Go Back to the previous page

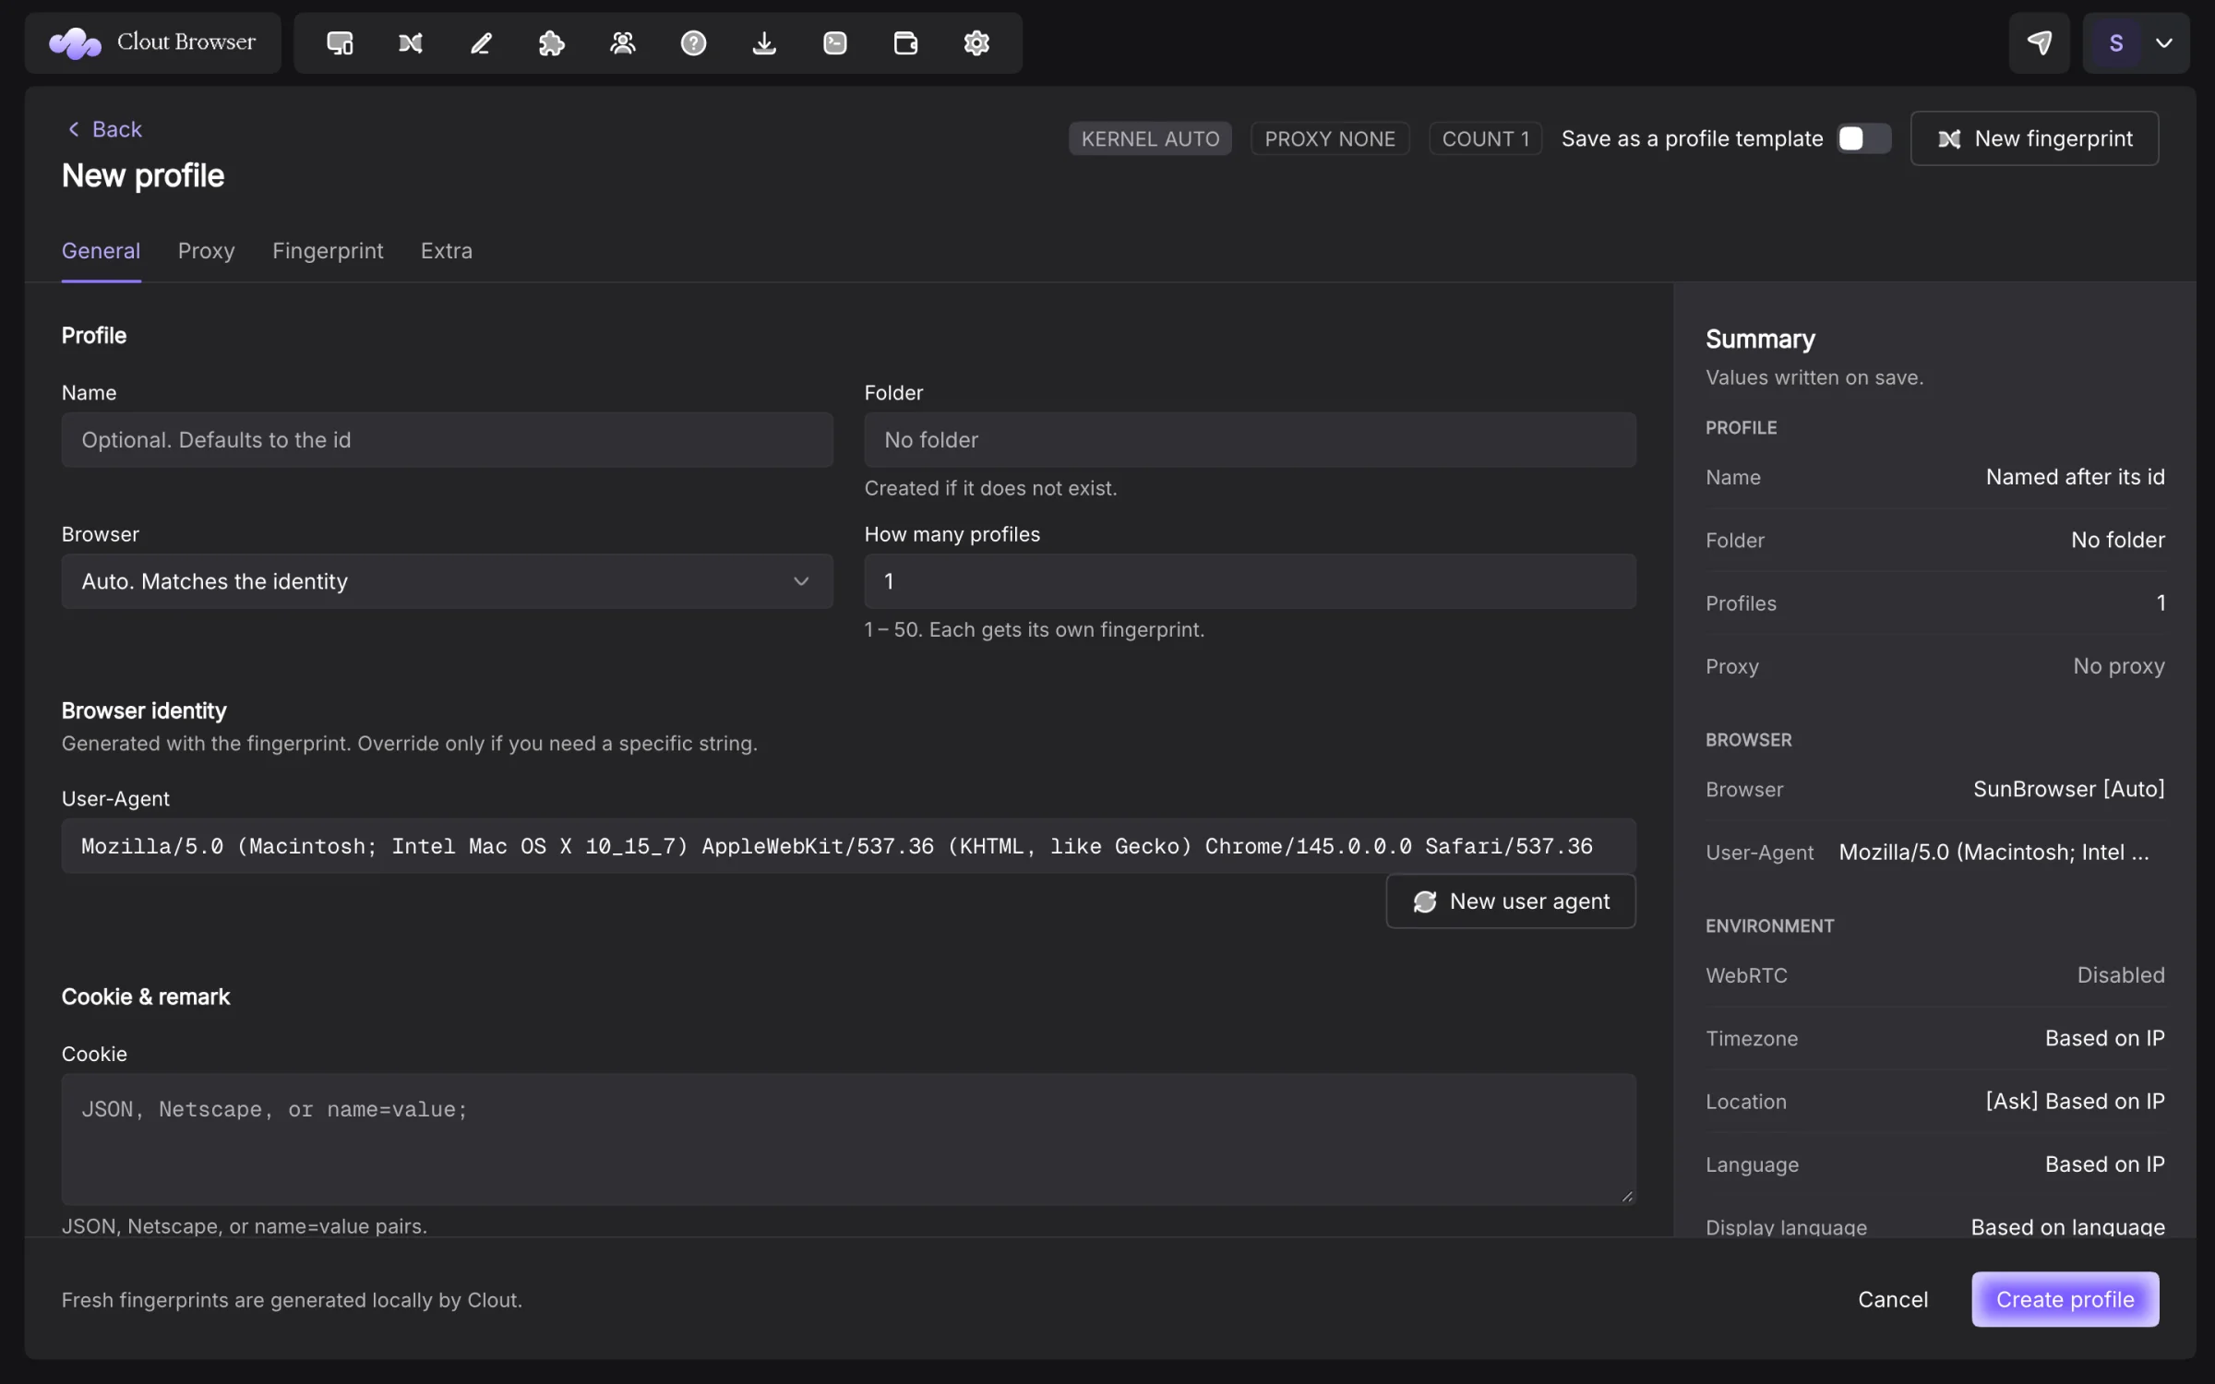point(103,129)
